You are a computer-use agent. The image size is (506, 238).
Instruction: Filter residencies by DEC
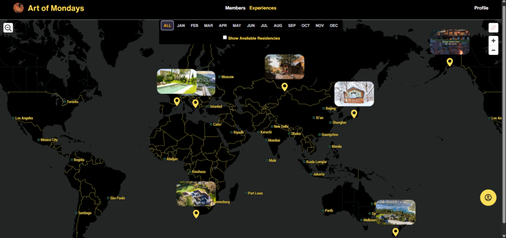point(334,26)
